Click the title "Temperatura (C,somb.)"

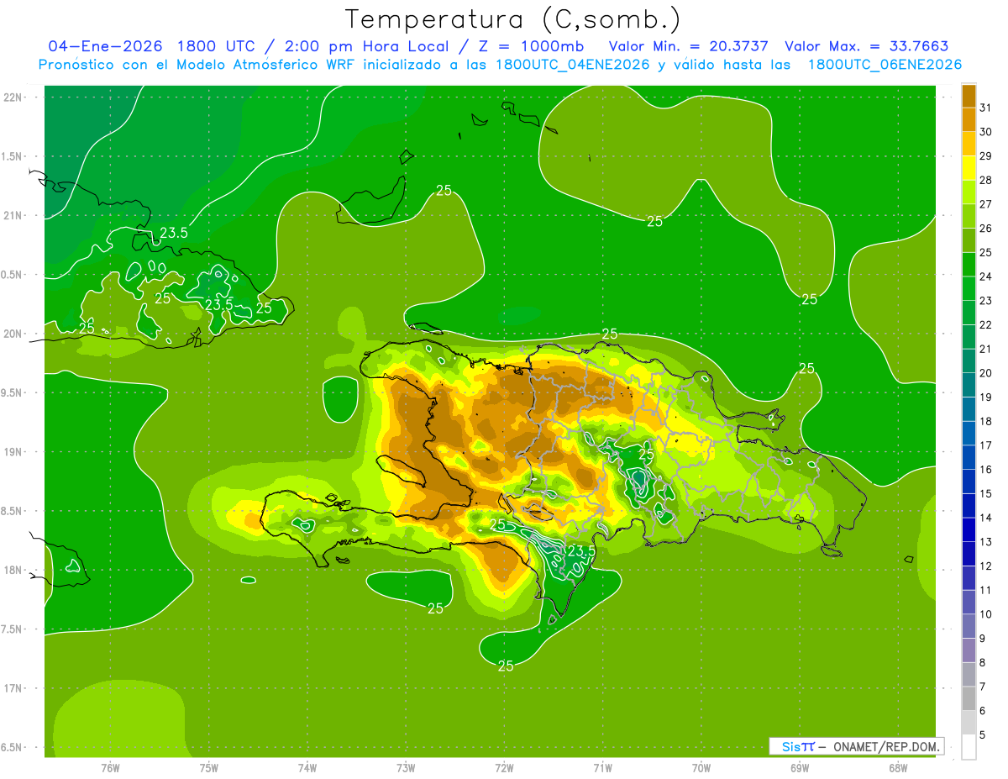point(513,19)
